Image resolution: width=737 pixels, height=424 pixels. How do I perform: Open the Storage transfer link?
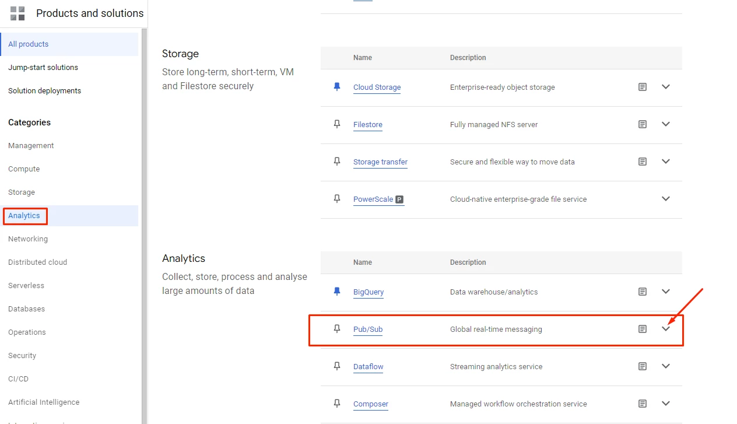coord(380,162)
